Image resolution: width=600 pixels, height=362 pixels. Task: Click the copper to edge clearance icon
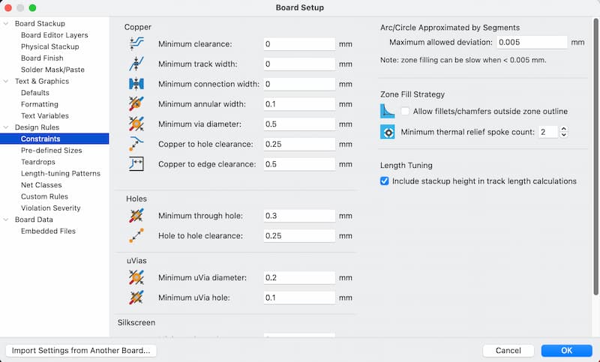pyautogui.click(x=136, y=163)
